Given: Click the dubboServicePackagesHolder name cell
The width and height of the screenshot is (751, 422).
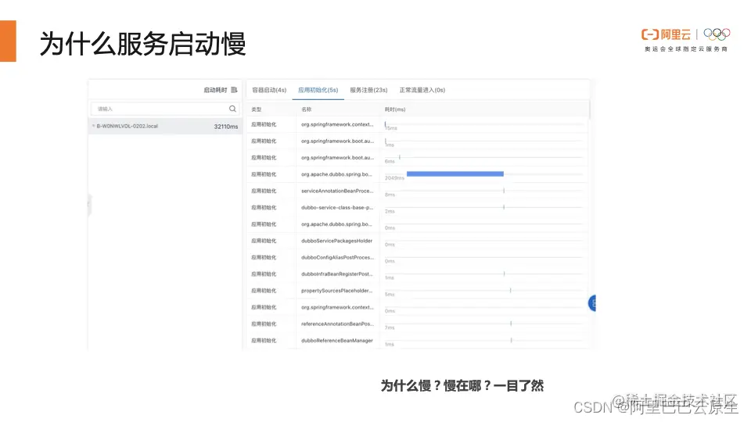Looking at the screenshot, I should (x=336, y=241).
